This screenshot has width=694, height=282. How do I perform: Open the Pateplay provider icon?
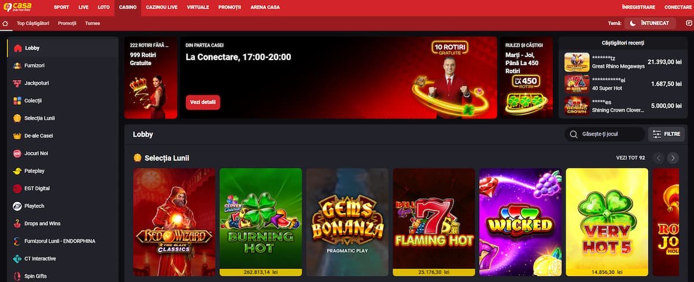click(17, 171)
